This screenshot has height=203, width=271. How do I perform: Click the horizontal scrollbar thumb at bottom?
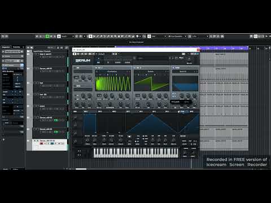tap(81, 169)
